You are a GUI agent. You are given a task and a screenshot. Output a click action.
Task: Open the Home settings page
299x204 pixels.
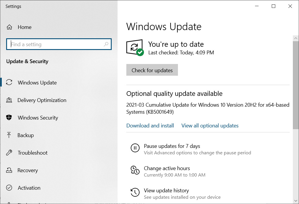(25, 27)
